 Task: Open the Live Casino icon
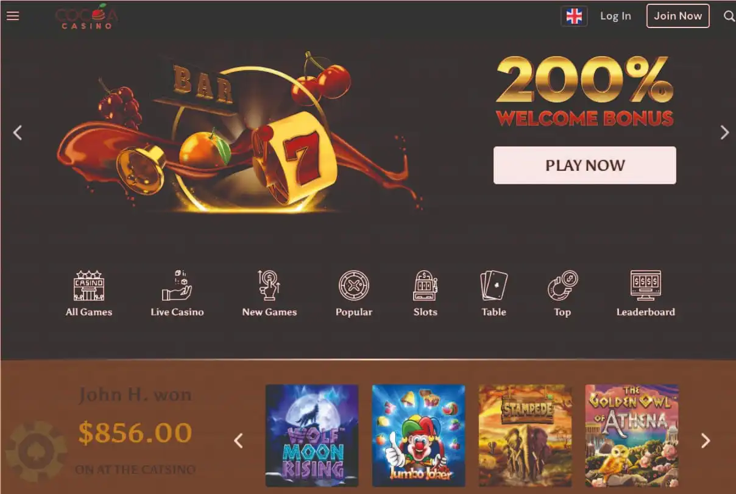(x=177, y=285)
